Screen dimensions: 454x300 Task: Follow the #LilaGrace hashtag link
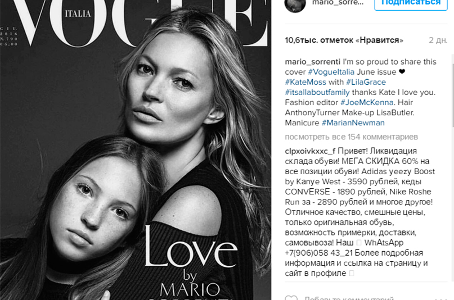pos(366,82)
